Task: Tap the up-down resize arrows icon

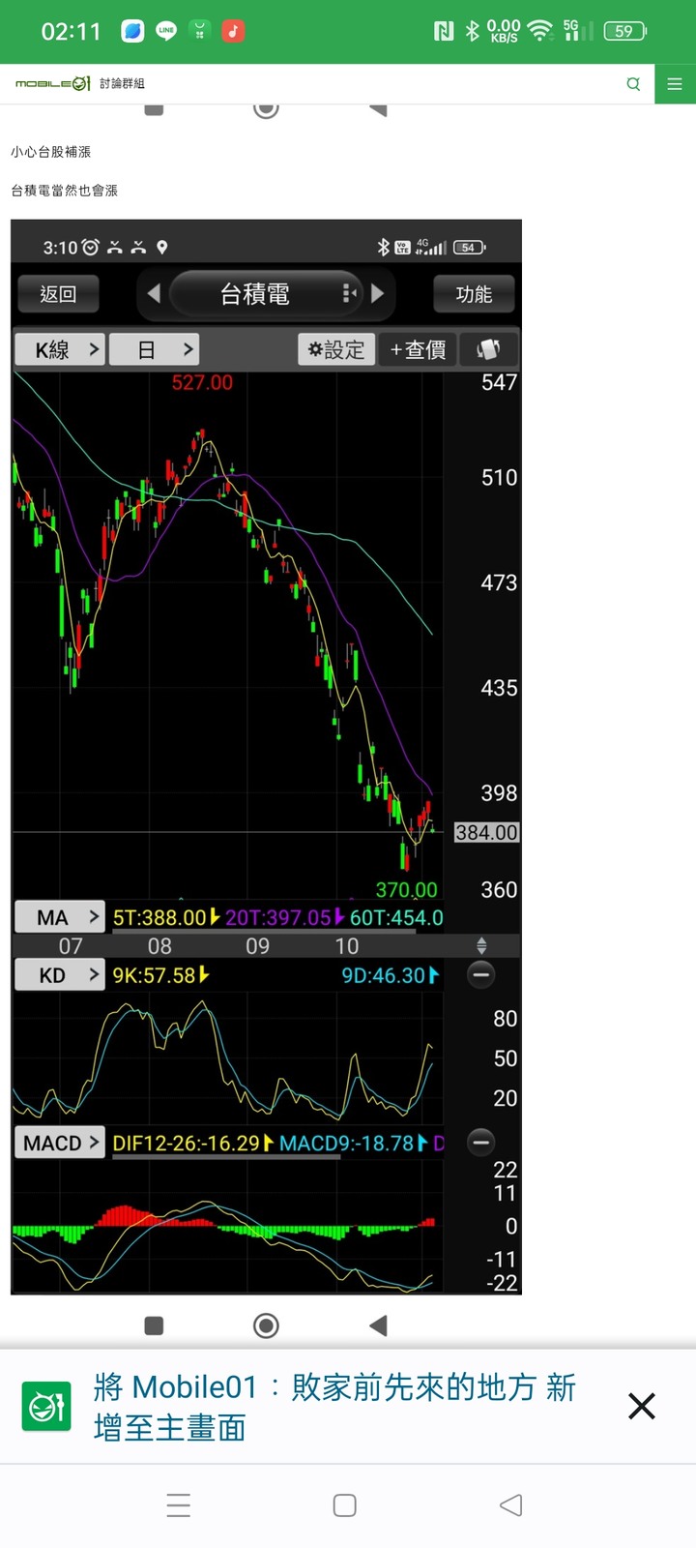Action: point(481,945)
